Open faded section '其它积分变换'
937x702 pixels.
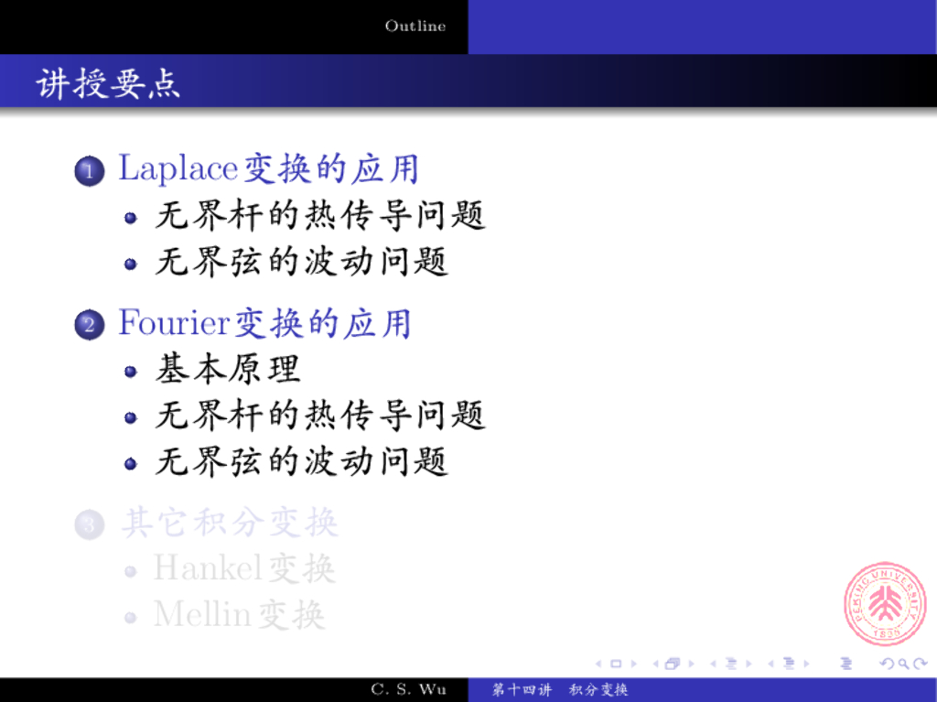pos(230,523)
